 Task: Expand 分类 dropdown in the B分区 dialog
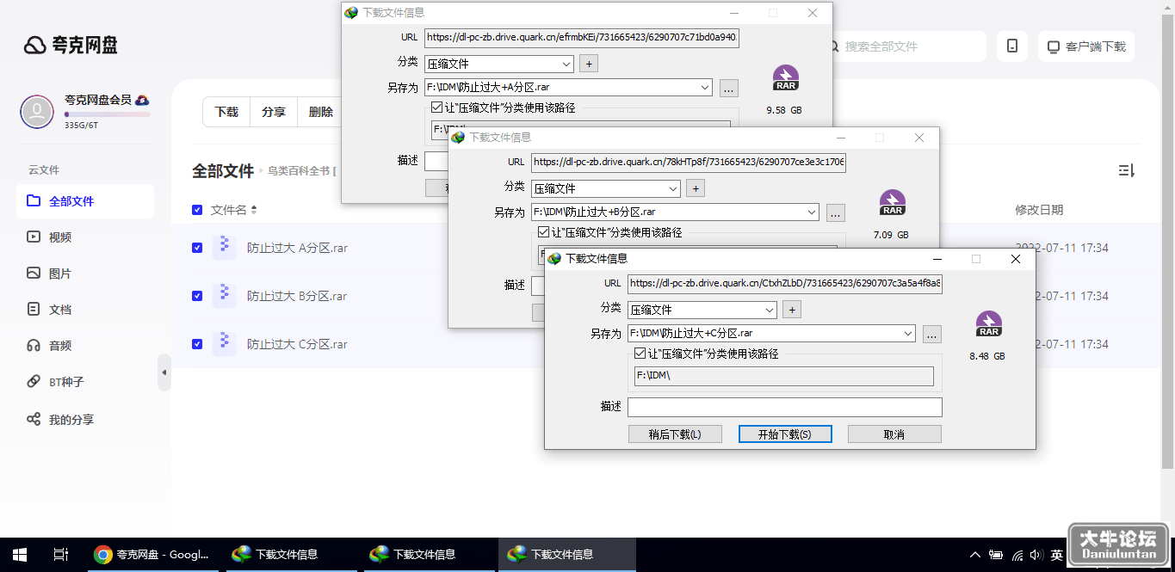tap(673, 188)
